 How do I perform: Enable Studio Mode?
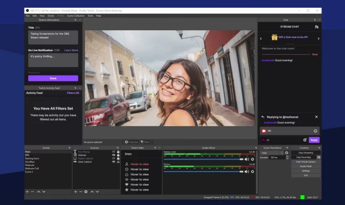[306, 166]
